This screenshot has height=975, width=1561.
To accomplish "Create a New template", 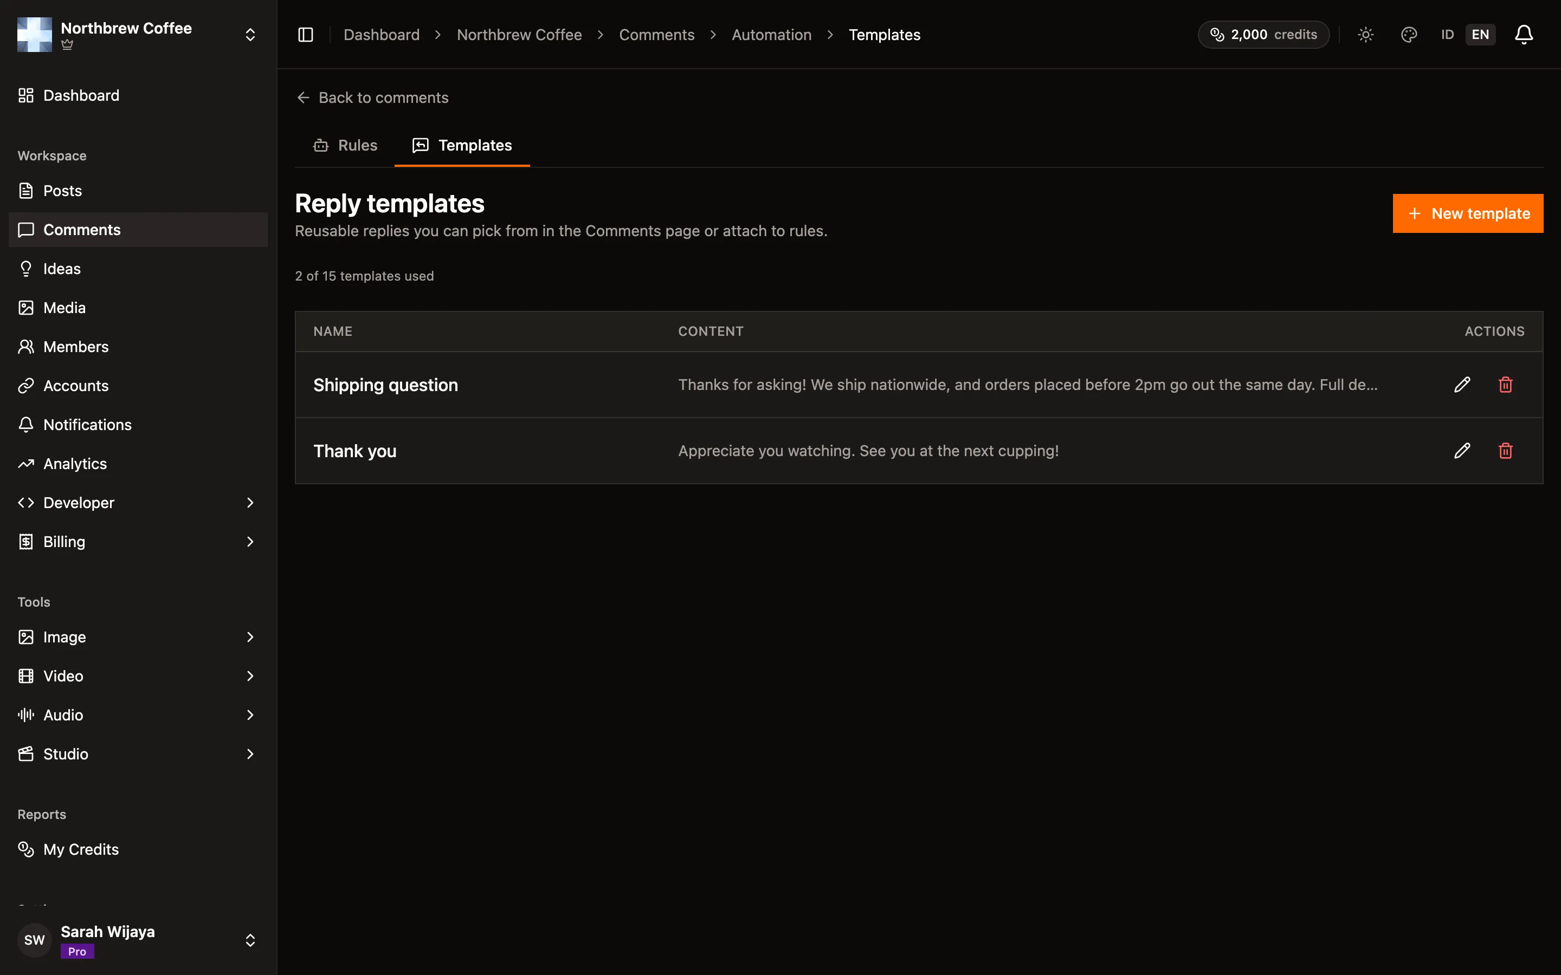I will pyautogui.click(x=1467, y=213).
